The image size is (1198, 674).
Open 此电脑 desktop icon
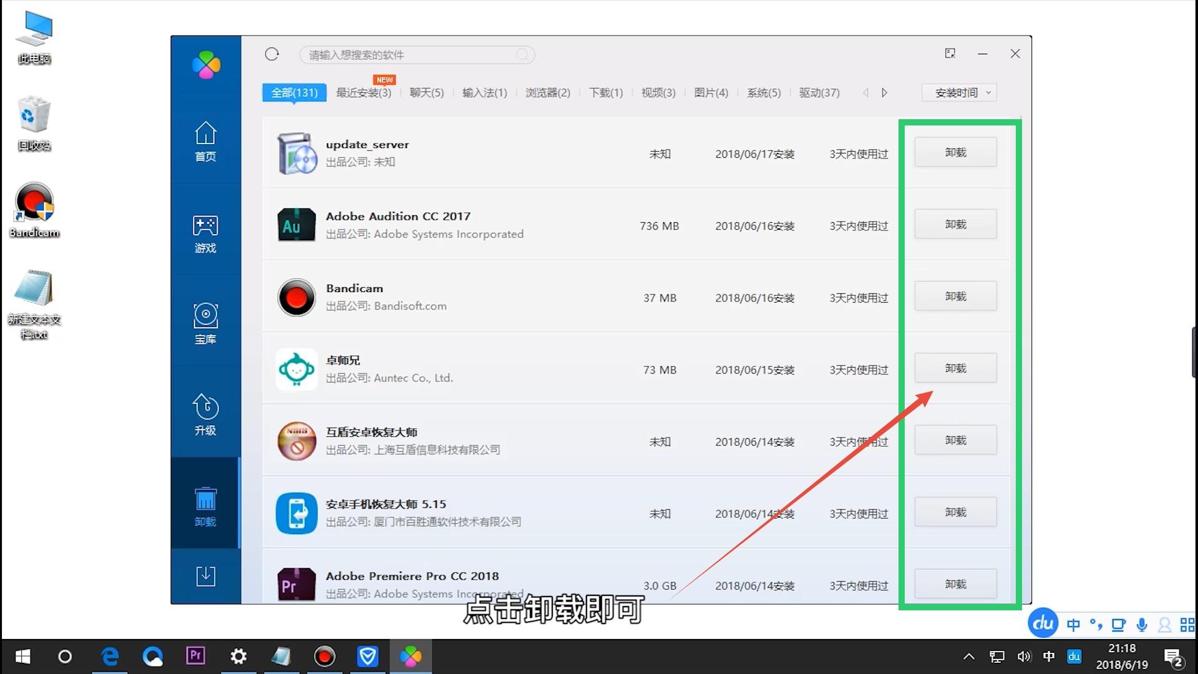[x=34, y=39]
